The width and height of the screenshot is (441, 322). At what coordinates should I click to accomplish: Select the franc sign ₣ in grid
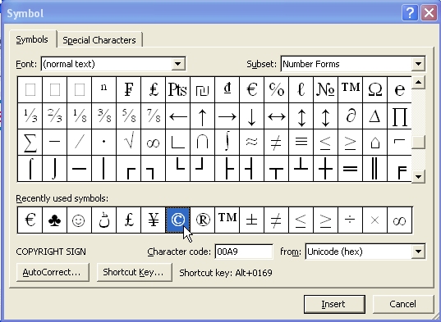tap(129, 90)
